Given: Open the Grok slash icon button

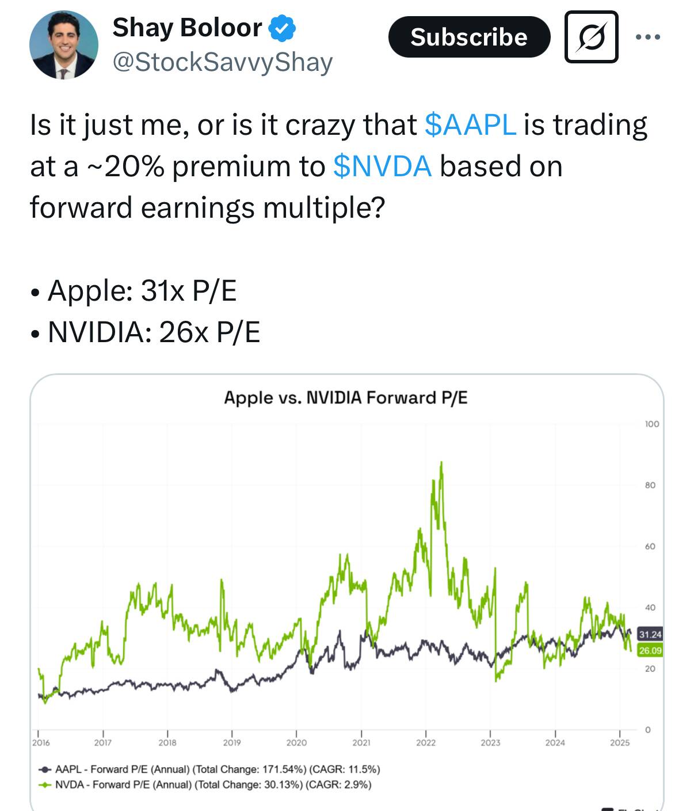Looking at the screenshot, I should pos(592,37).
